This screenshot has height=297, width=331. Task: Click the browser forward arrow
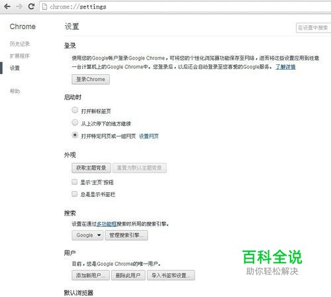(19, 7)
